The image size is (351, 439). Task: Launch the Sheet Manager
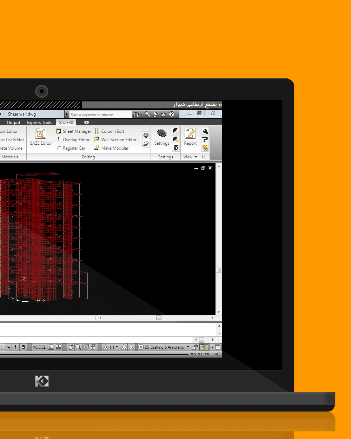tap(73, 131)
